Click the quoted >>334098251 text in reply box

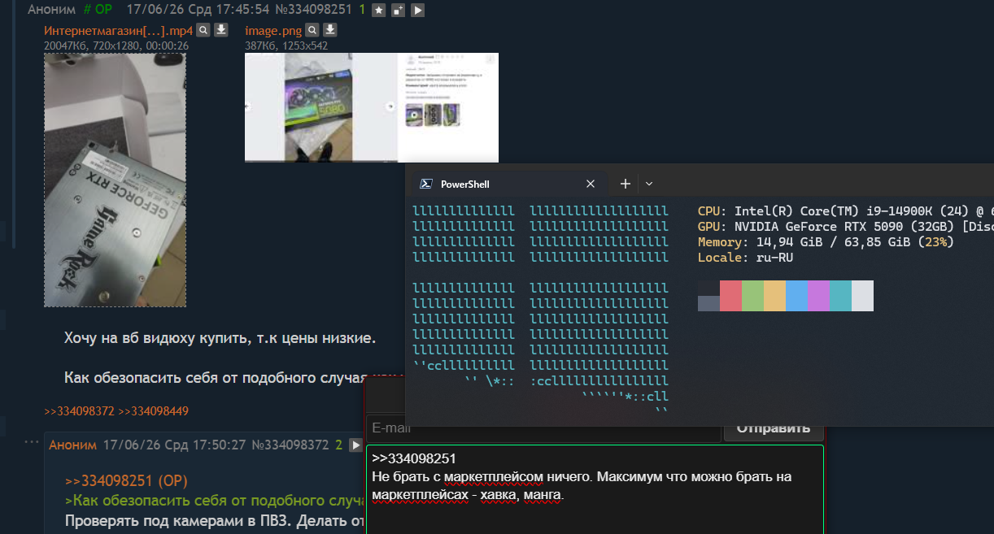(413, 459)
